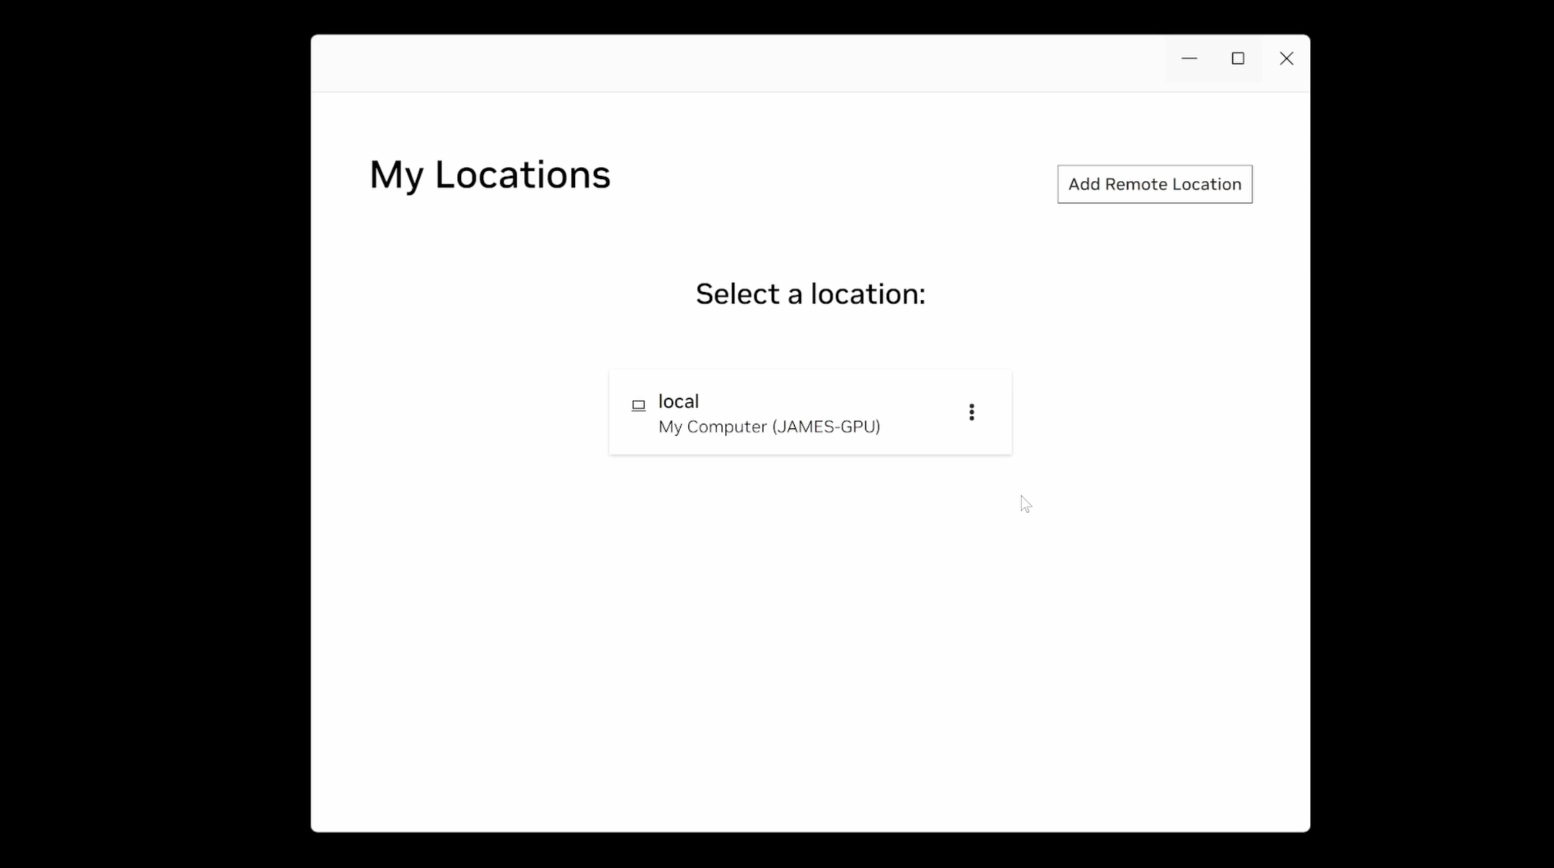Maximize the My Locations window

tap(1238, 58)
